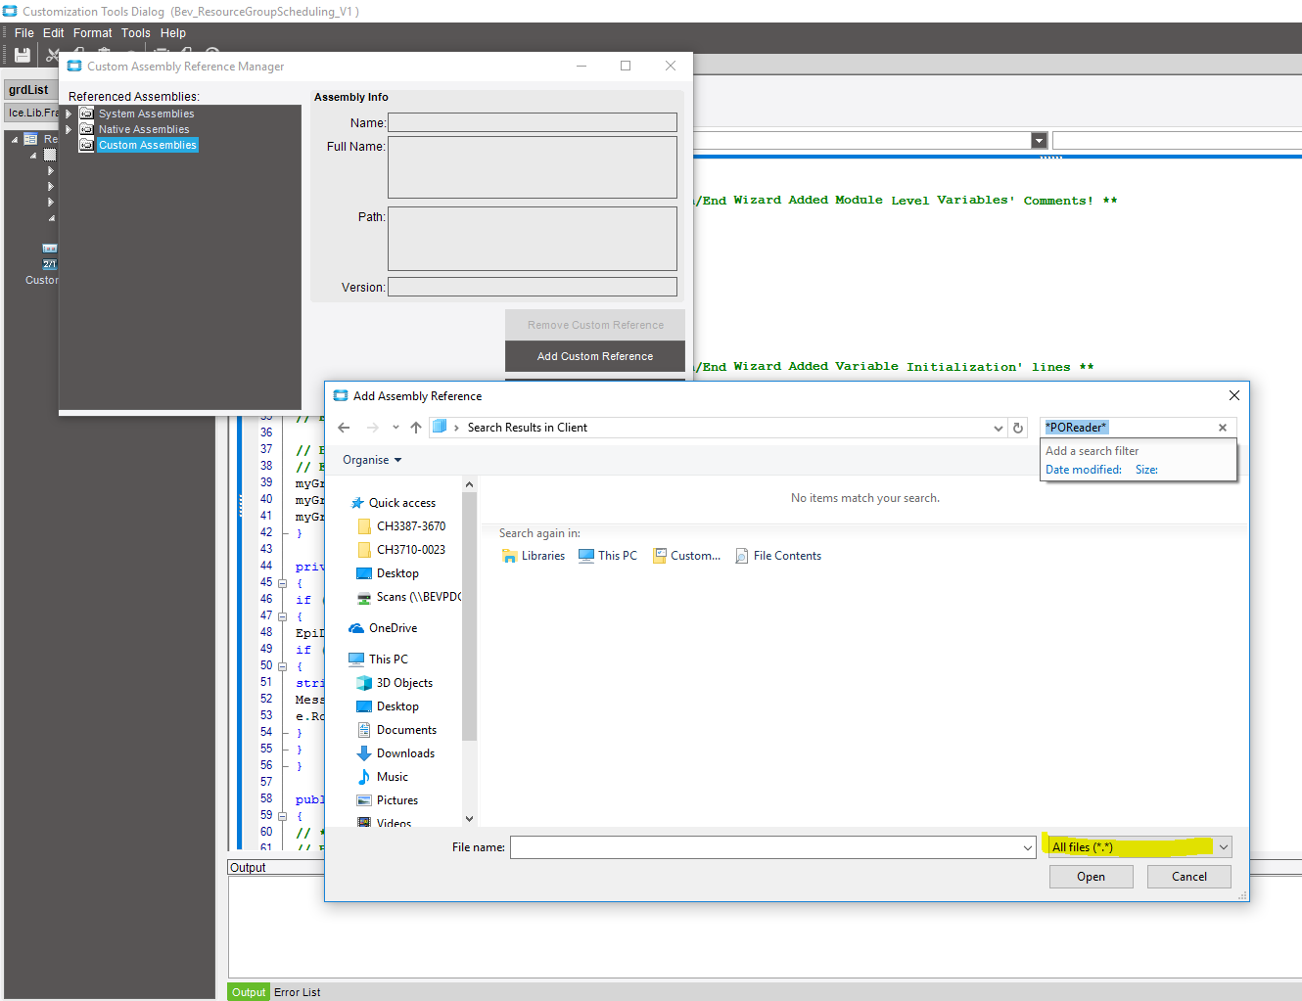
Task: Click Name field in Assembly Info
Action: [533, 122]
